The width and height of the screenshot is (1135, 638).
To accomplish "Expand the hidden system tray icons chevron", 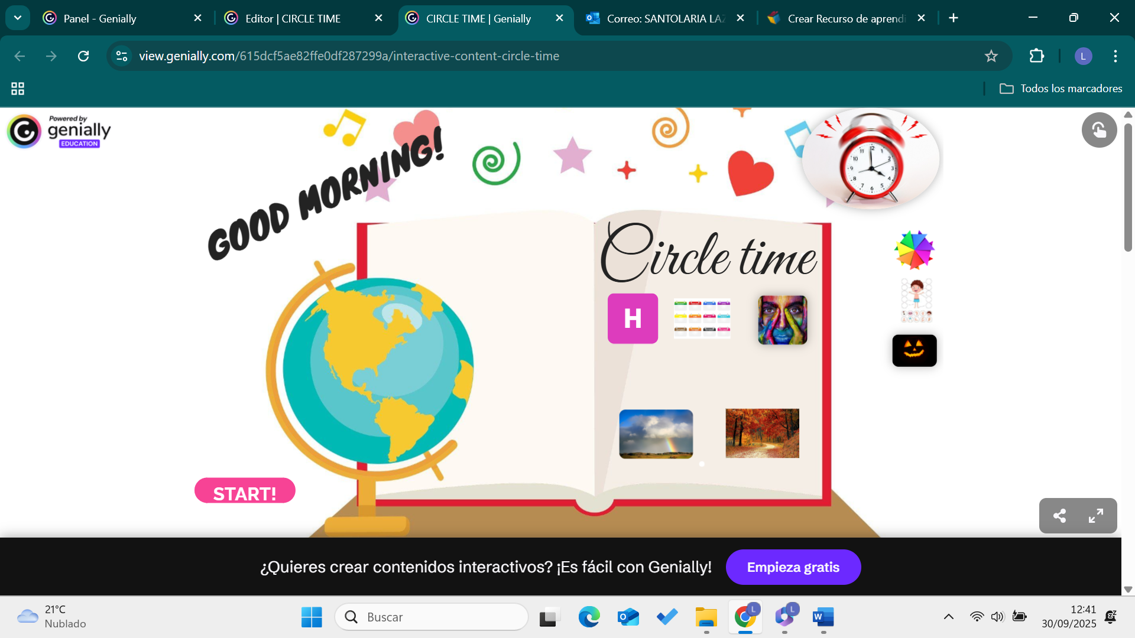I will point(948,617).
